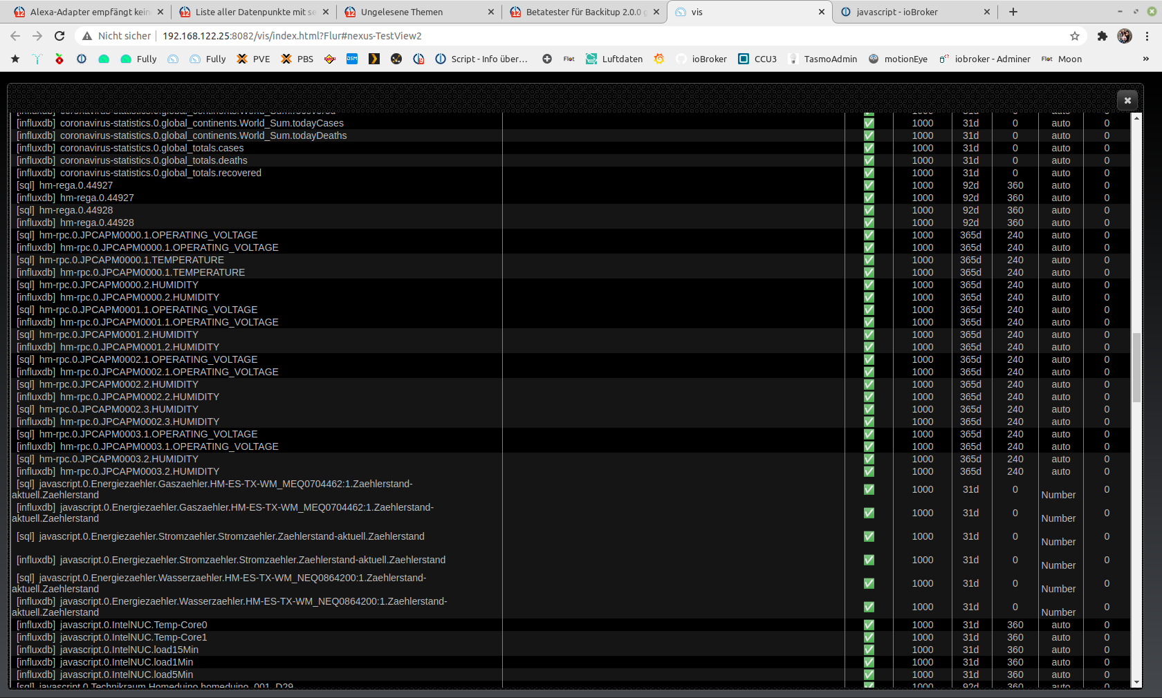
Task: Click checkmark of 'global_totals.recovered' row
Action: pyautogui.click(x=869, y=173)
